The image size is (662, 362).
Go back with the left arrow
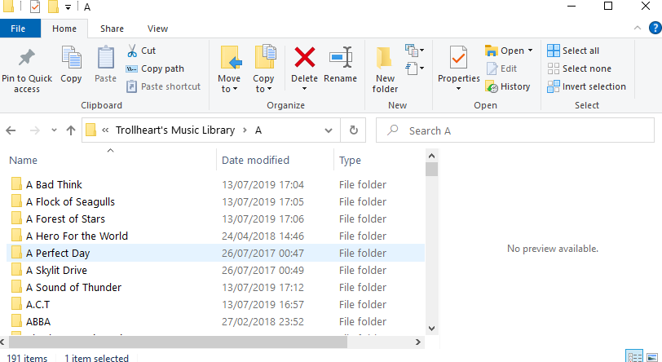pyautogui.click(x=11, y=130)
